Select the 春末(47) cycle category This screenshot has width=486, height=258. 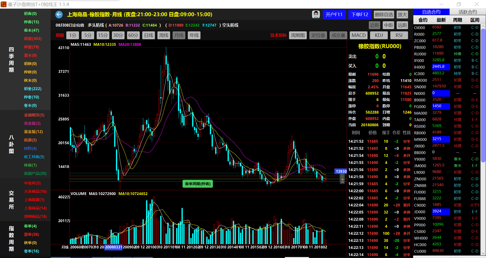[32, 30]
